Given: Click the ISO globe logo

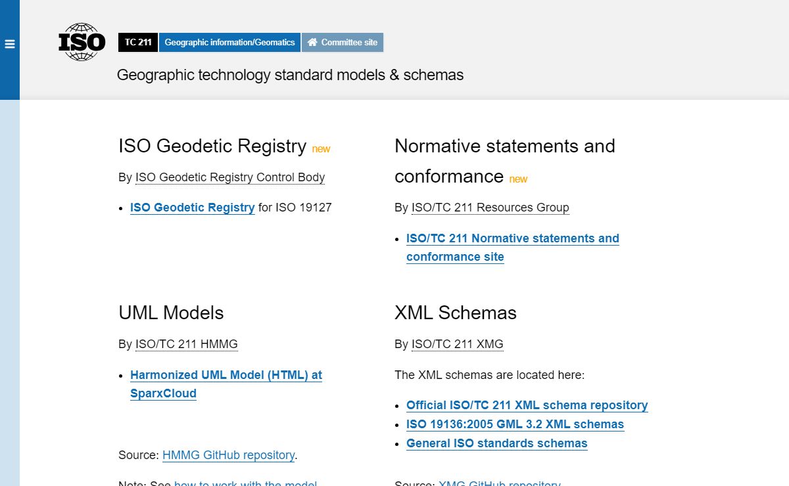Looking at the screenshot, I should (x=82, y=42).
